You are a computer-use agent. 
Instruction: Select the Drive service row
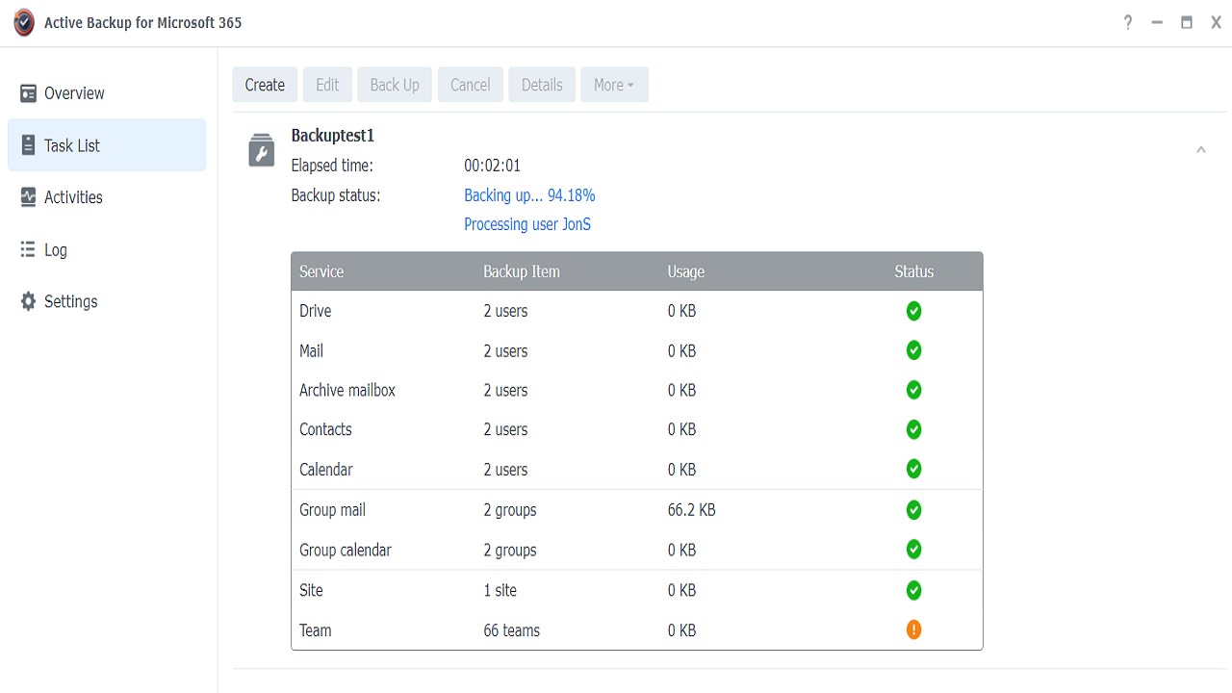(636, 311)
